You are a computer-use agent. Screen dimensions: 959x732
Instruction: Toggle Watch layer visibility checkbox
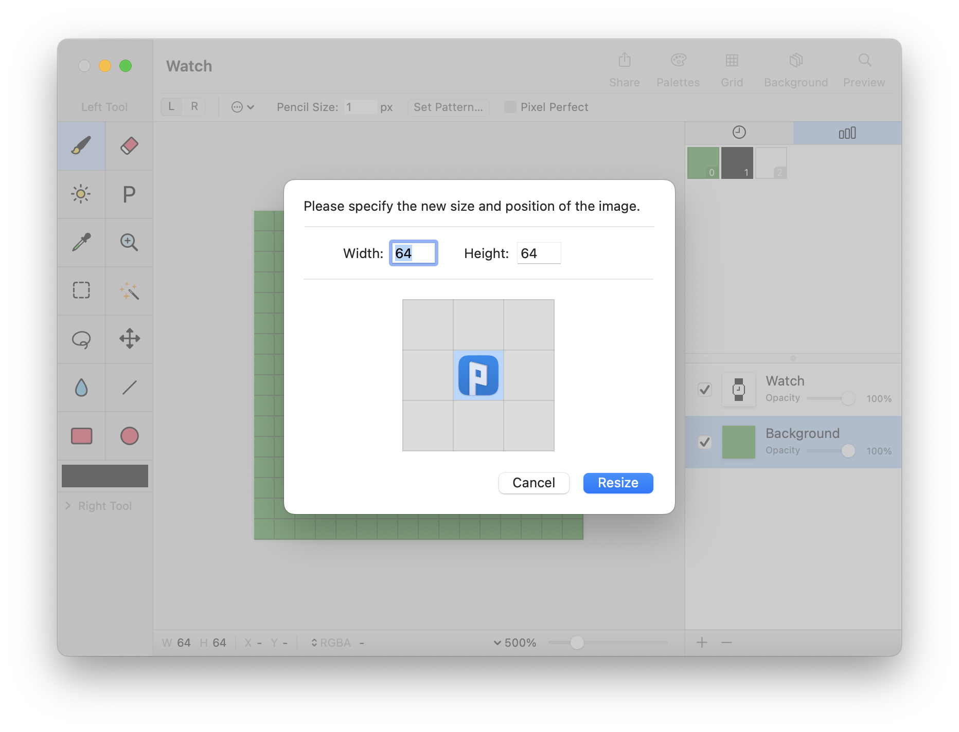click(704, 390)
